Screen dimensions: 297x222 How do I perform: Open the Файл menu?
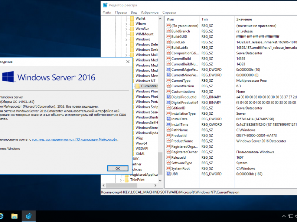tap(107, 13)
